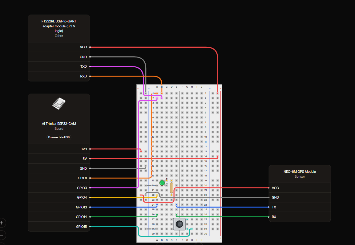Screen dimensions: 355x245
Task: Select the FT232RL TXD pin row
Action: pos(59,66)
